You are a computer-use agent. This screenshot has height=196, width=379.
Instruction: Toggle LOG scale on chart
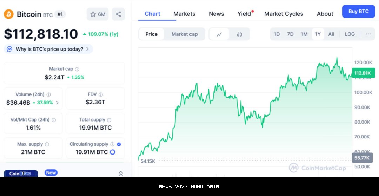coord(350,34)
